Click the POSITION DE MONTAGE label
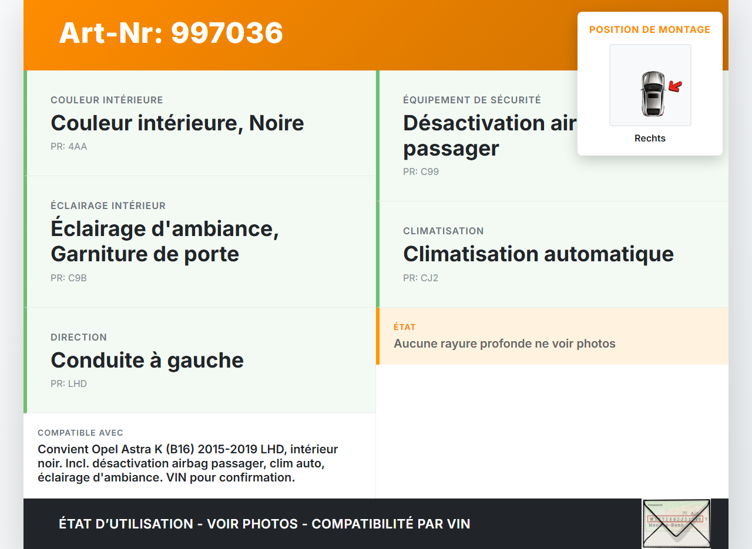Screen dimensions: 752x549 [x=650, y=29]
